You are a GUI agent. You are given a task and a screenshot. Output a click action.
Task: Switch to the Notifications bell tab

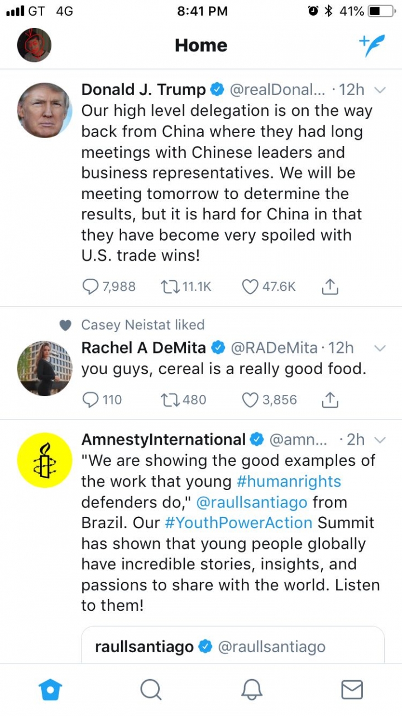tap(252, 690)
